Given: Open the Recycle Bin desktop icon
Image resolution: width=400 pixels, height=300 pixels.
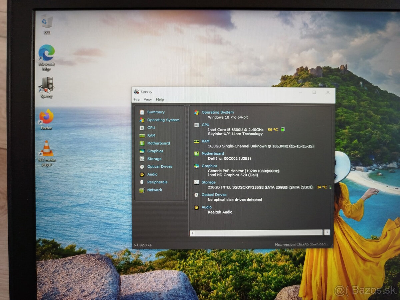Looking at the screenshot, I should pos(47,22).
